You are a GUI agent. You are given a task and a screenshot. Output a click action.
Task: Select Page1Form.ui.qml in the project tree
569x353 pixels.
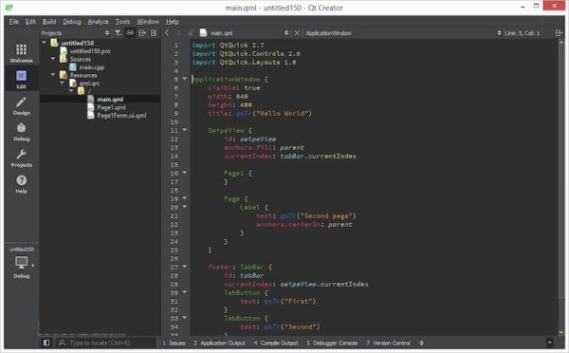[121, 116]
